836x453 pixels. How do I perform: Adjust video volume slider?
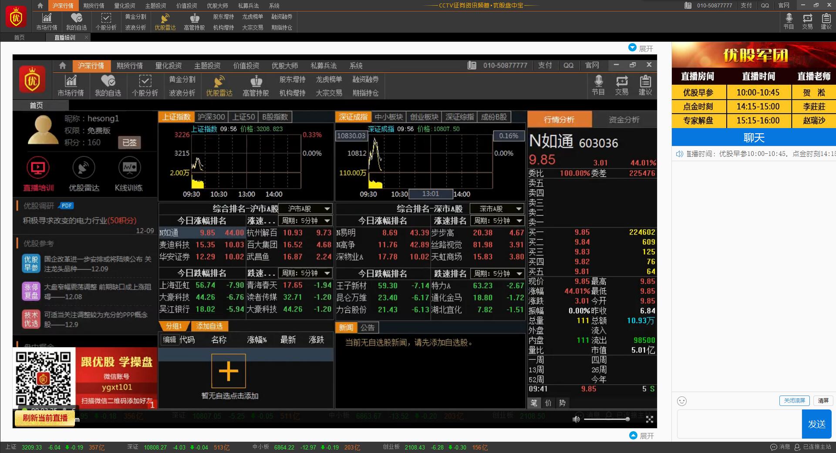(606, 419)
